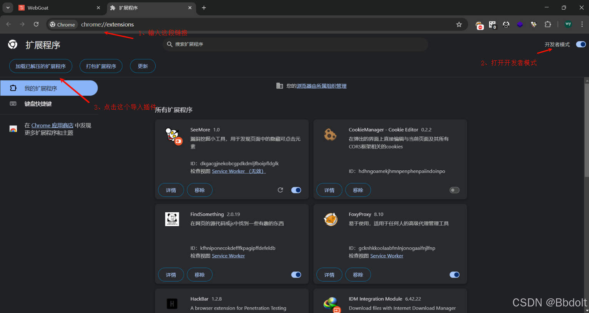
Task: Open the extension toolbar icon with 0 badge
Action: point(492,25)
